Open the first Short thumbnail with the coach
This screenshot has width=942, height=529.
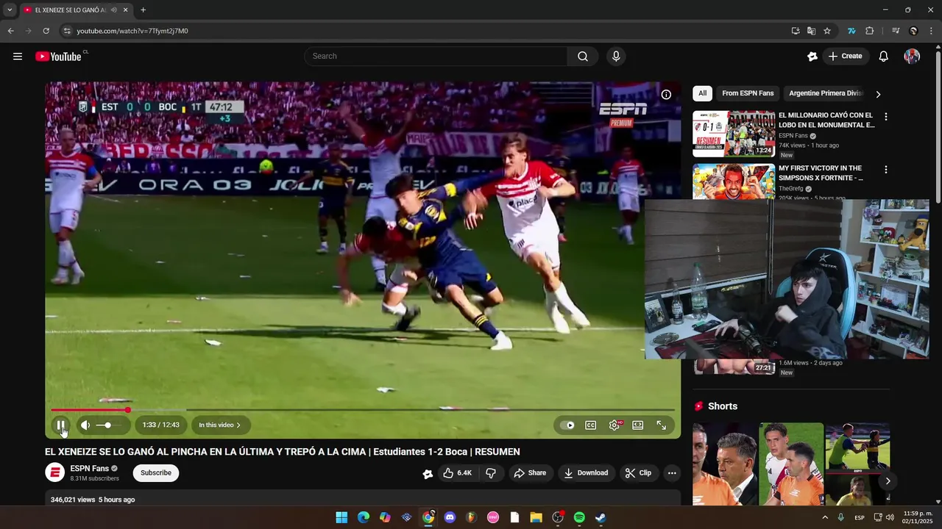point(724,464)
